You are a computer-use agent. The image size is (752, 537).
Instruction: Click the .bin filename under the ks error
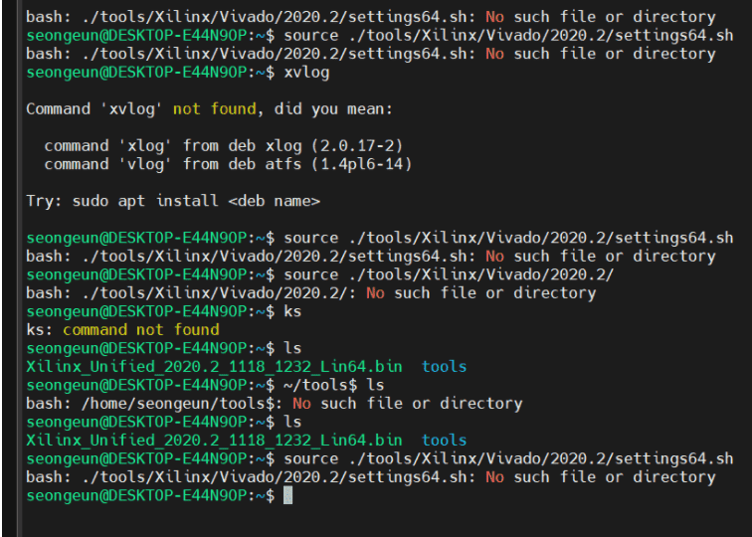pos(214,367)
